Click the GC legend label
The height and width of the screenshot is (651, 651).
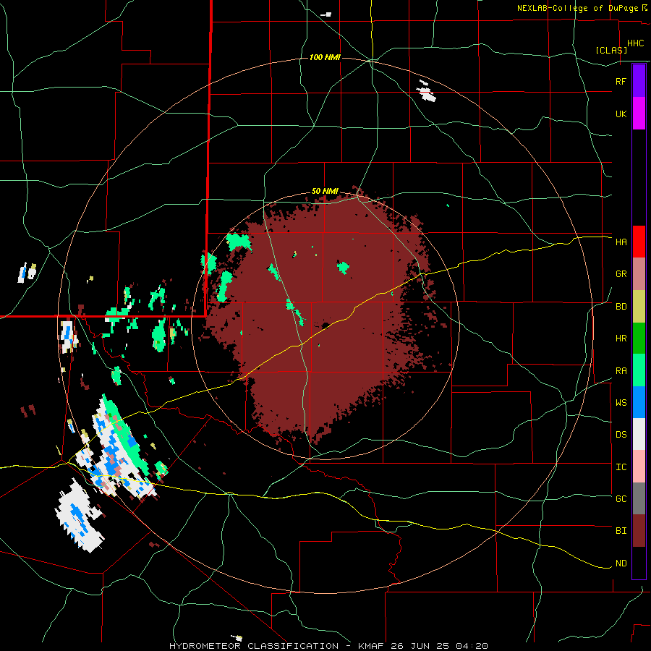point(621,499)
